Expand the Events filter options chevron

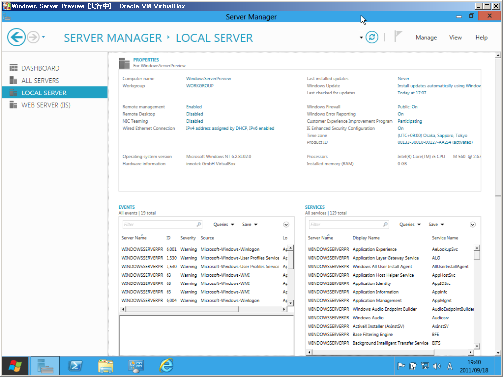click(286, 225)
